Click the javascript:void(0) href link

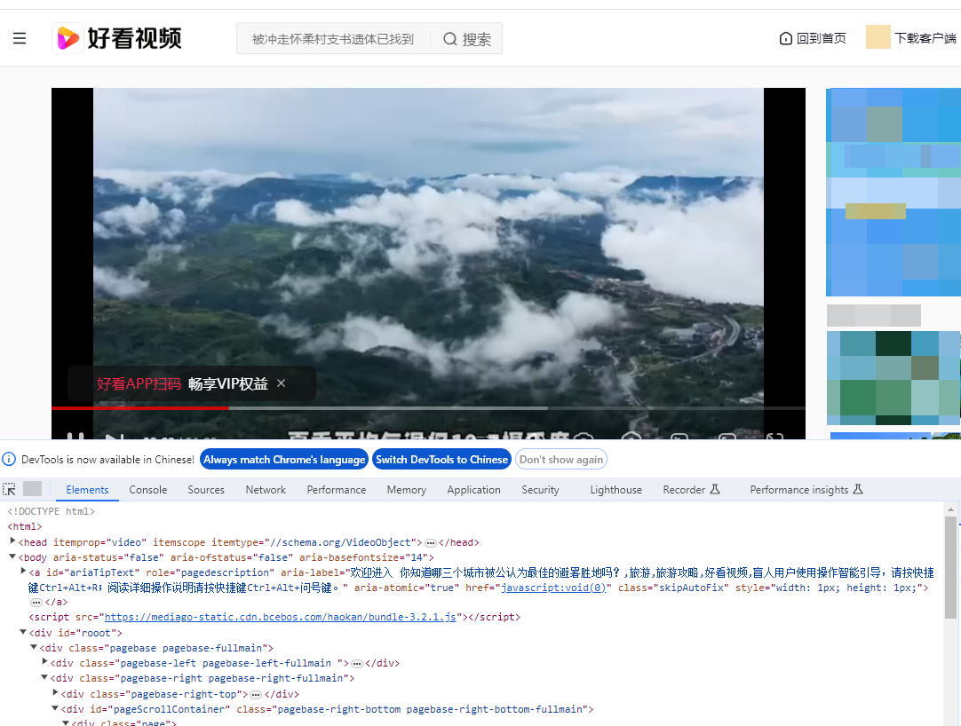[553, 588]
